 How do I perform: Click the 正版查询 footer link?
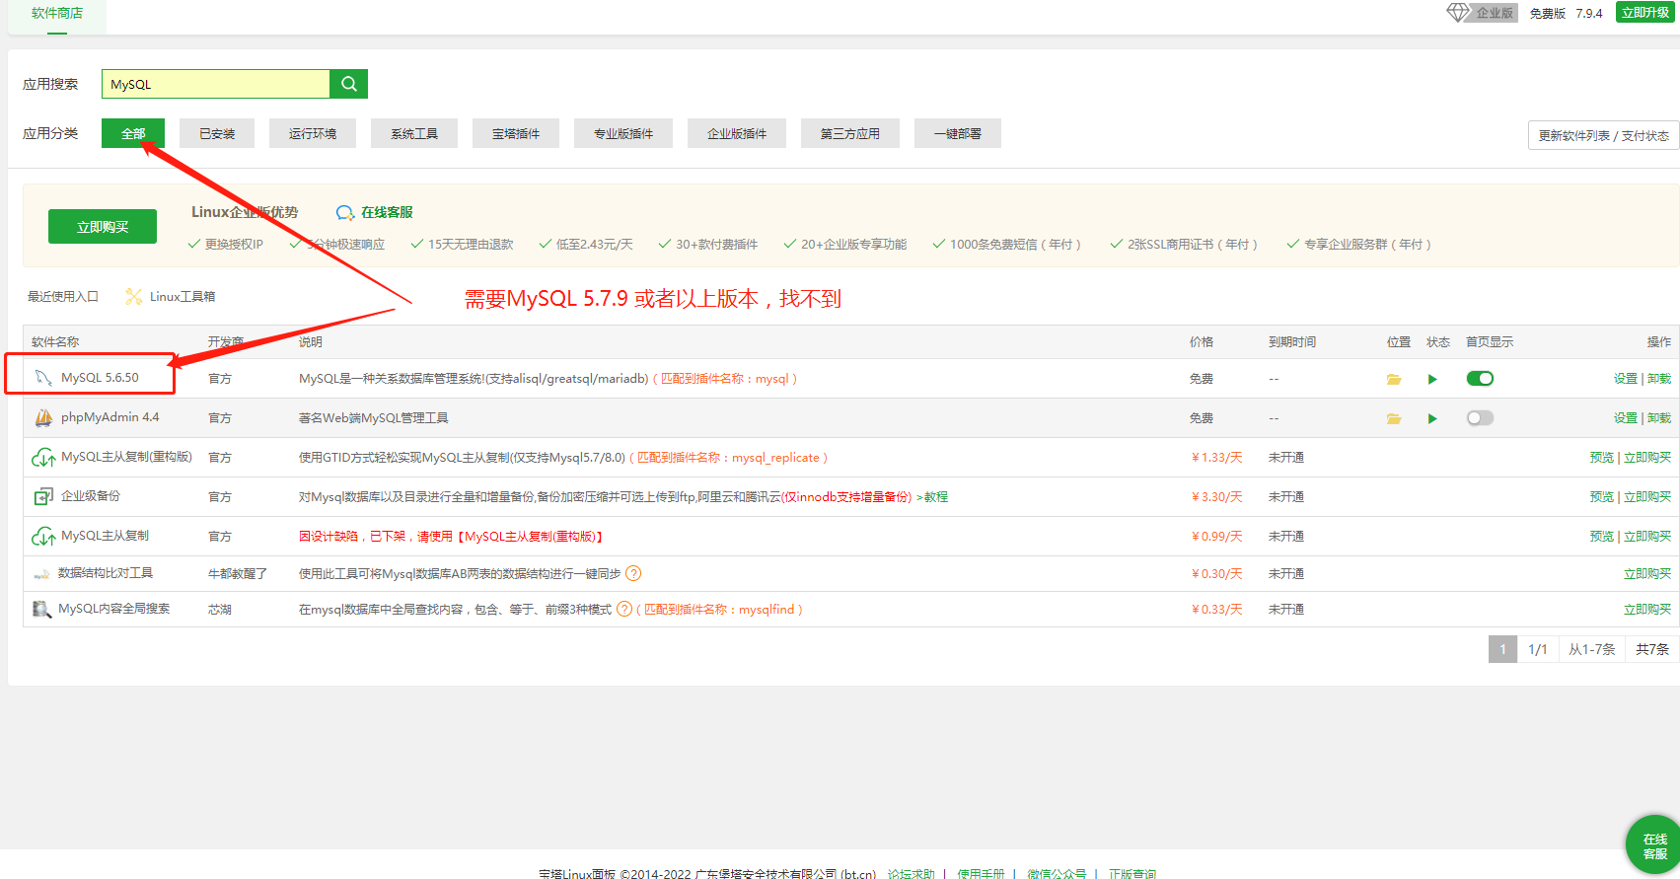pos(1132,874)
